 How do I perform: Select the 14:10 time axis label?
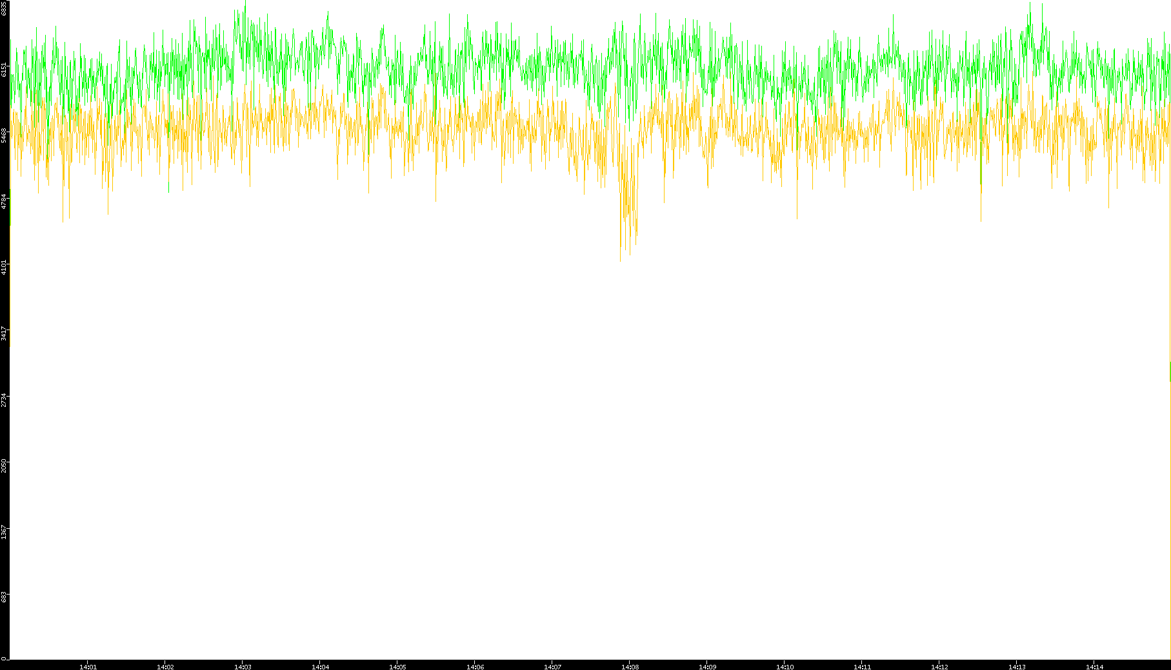tap(785, 667)
